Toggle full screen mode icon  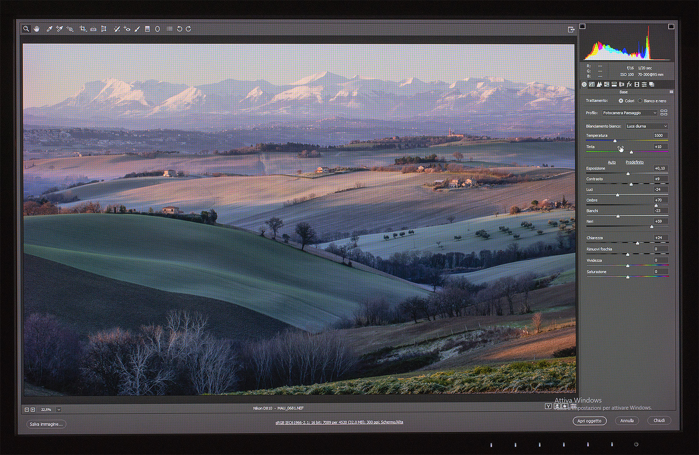tap(571, 29)
